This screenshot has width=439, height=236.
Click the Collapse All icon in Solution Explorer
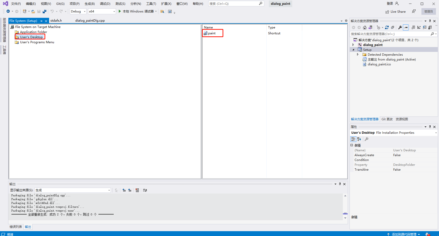coord(392,27)
